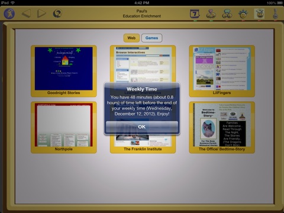Tap the Browse Interactives page thumbnail
The image size is (284, 213).
[x=143, y=64]
